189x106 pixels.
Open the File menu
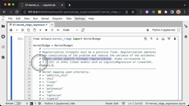10,19
